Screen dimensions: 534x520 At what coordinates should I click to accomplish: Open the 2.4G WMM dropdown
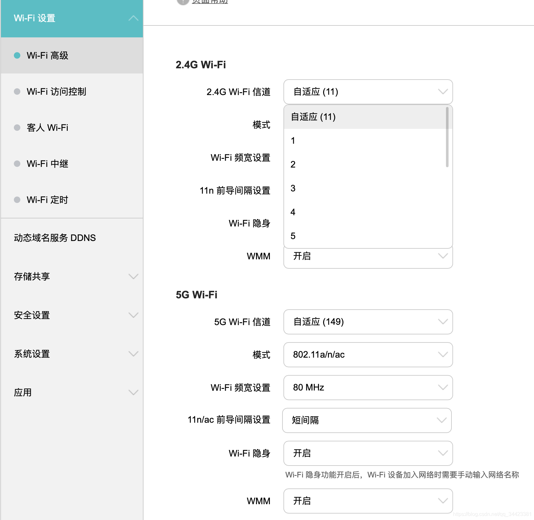(x=368, y=258)
